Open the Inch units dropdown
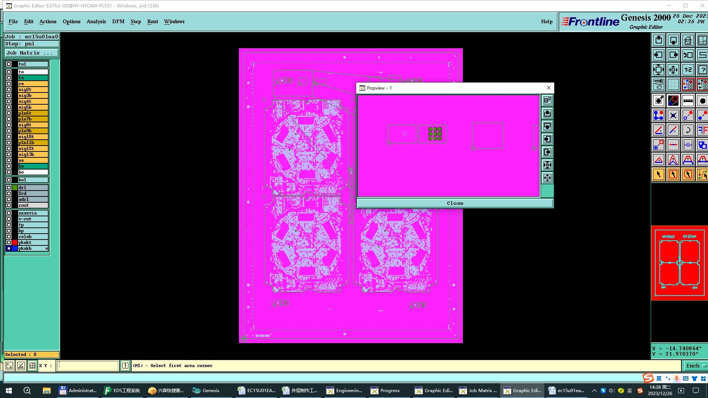This screenshot has width=708, height=398. pos(695,366)
